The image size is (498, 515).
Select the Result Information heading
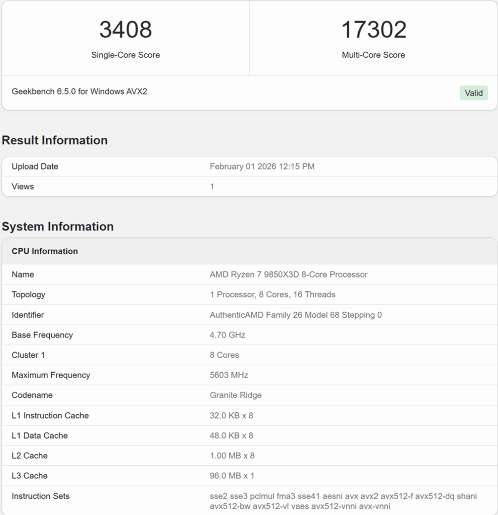point(55,140)
